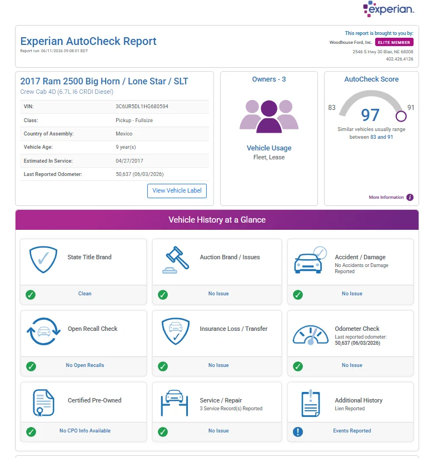Open the View Vehicle Label button
Viewport: 423px width, 458px height.
[177, 191]
